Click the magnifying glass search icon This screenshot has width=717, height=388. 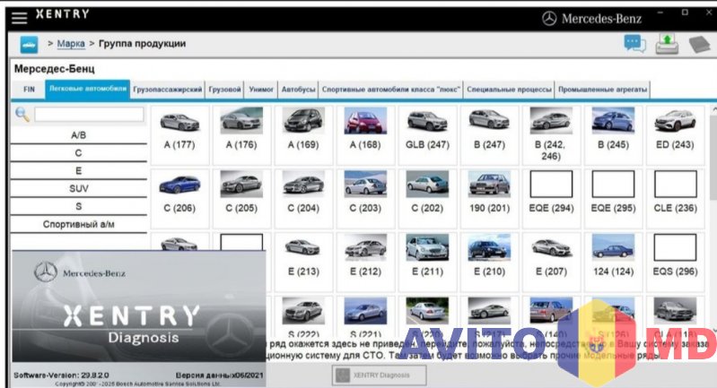pos(22,115)
